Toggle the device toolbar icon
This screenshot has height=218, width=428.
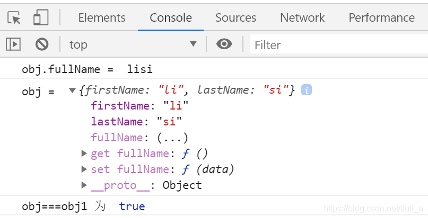point(41,17)
